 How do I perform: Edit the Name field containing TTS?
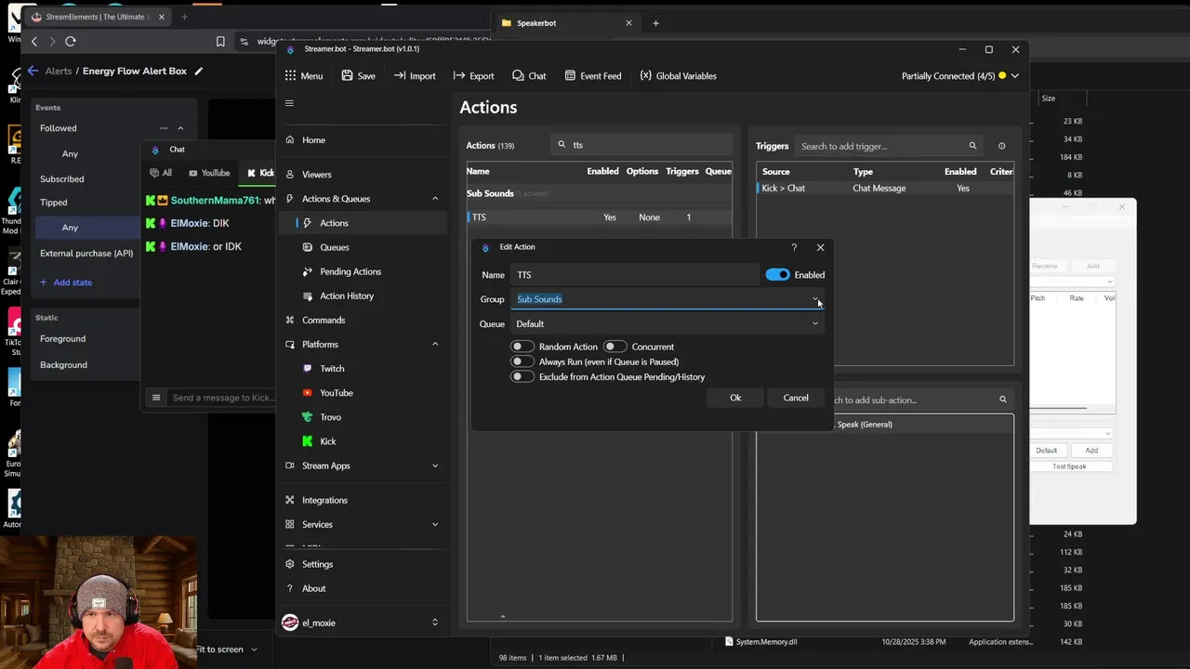(x=635, y=275)
